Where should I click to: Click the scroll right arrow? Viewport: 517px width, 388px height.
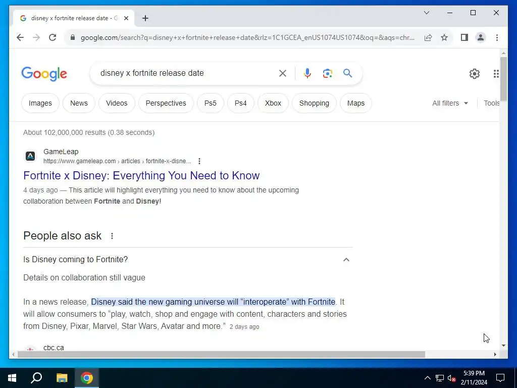[x=495, y=354]
